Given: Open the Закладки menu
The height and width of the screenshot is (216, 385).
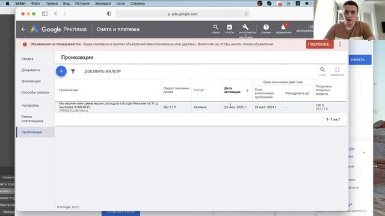Looking at the screenshot, I should (103, 4).
